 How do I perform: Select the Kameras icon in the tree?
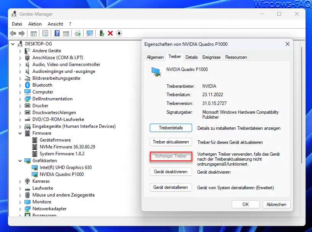(27, 181)
